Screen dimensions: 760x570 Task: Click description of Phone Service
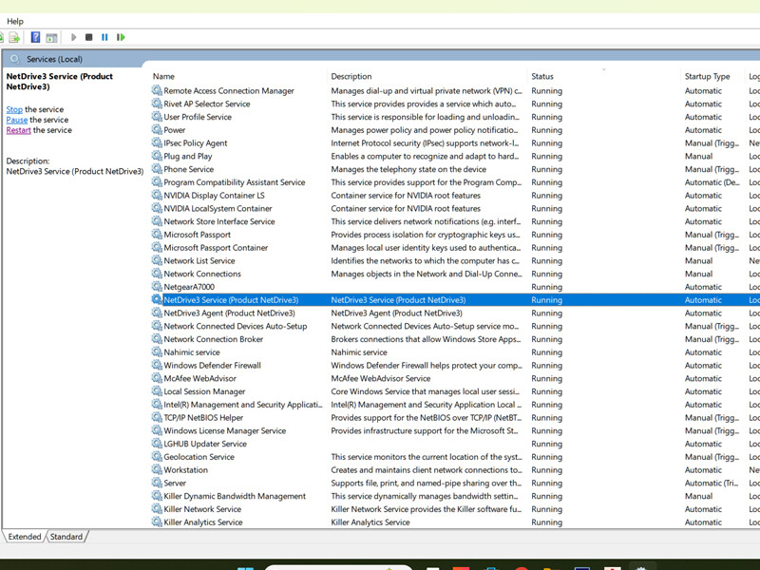408,169
